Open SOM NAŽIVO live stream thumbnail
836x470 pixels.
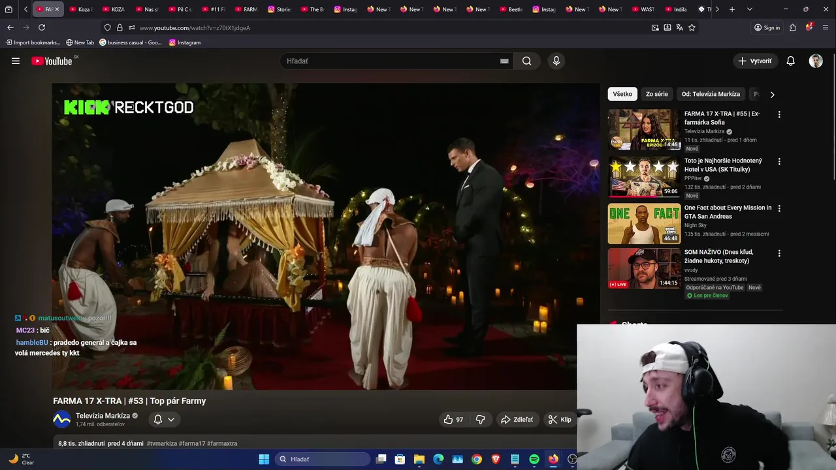click(644, 268)
